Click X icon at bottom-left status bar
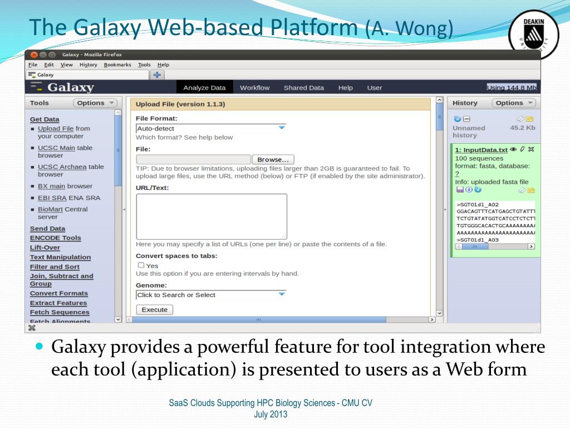Viewport: 570px width, 428px height. 32,328
